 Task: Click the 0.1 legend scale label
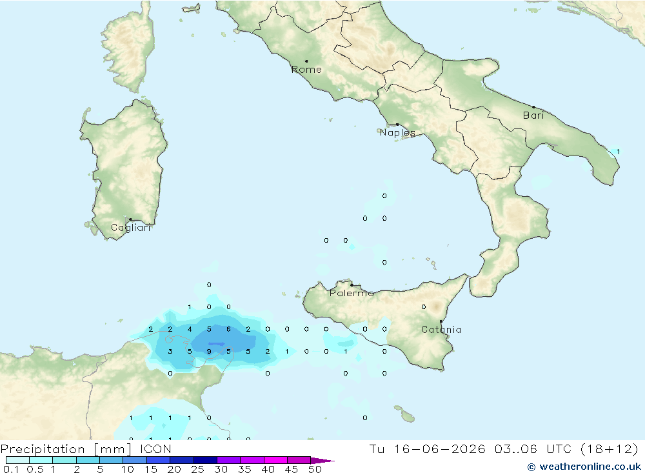(x=11, y=469)
